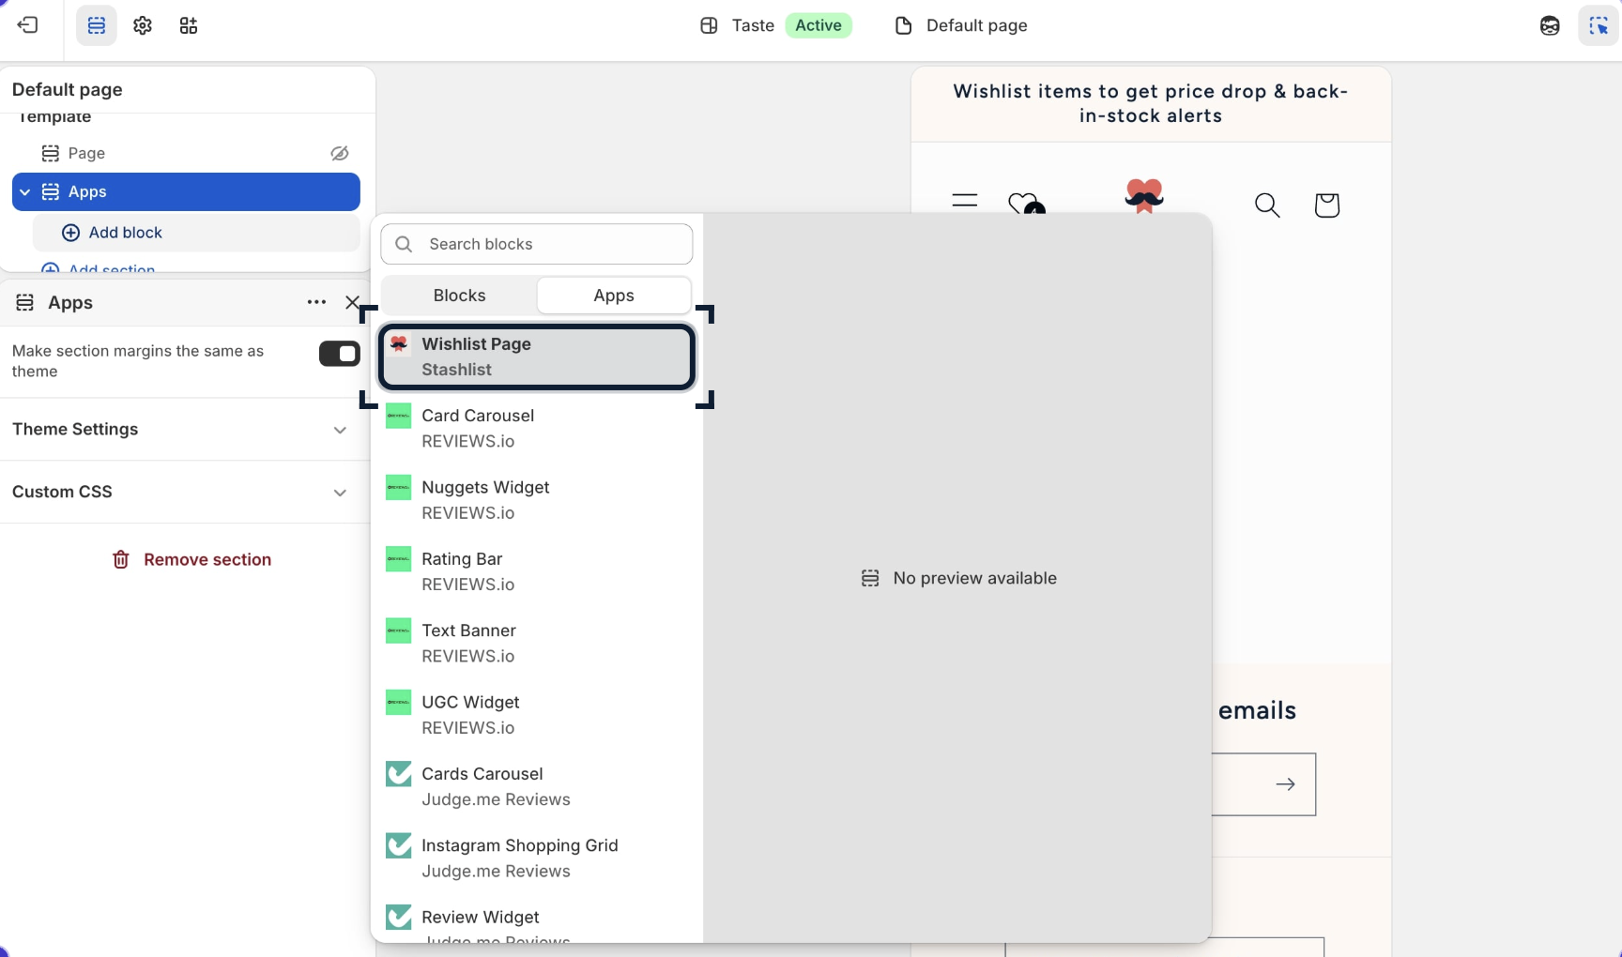The image size is (1622, 957).
Task: Collapse the Apps section chevron
Action: pos(25,191)
